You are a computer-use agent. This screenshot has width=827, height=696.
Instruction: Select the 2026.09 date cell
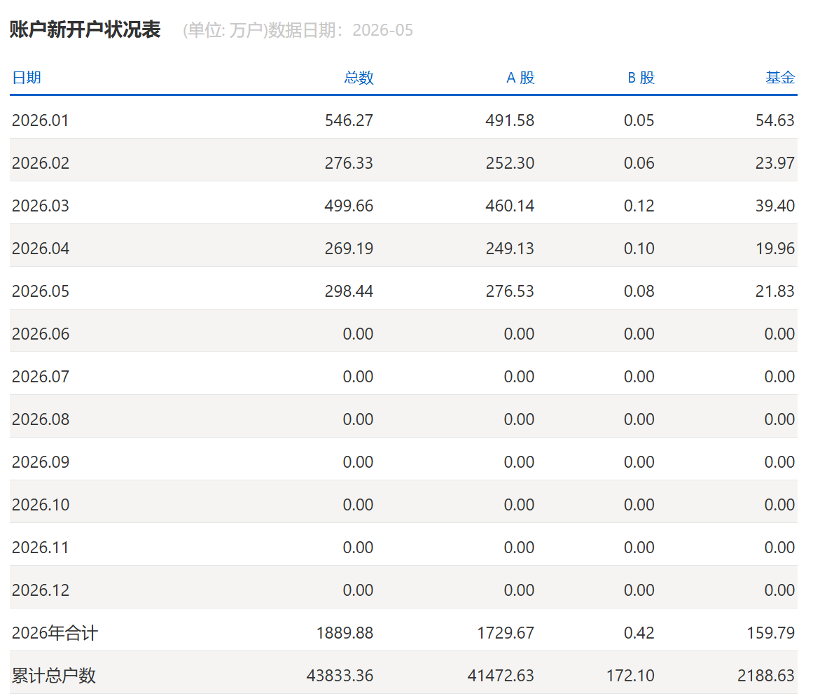pyautogui.click(x=41, y=462)
